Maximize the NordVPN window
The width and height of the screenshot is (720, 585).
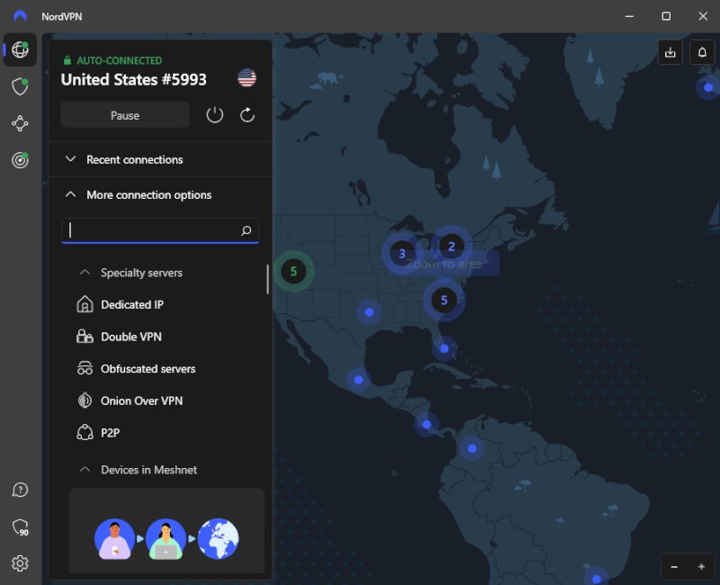[666, 16]
